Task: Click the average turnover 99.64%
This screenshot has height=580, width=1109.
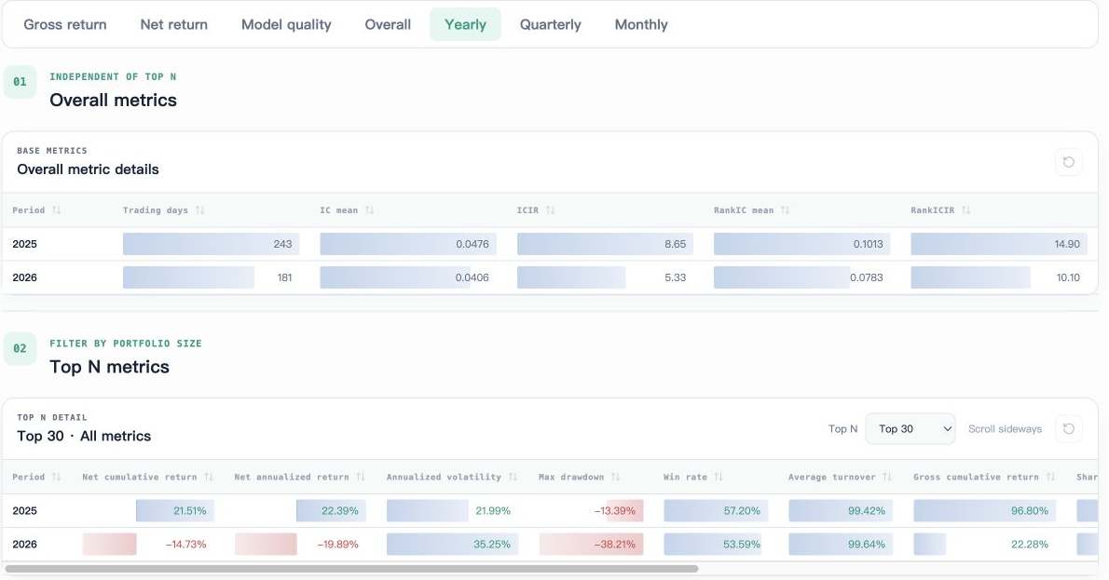Action: [867, 545]
